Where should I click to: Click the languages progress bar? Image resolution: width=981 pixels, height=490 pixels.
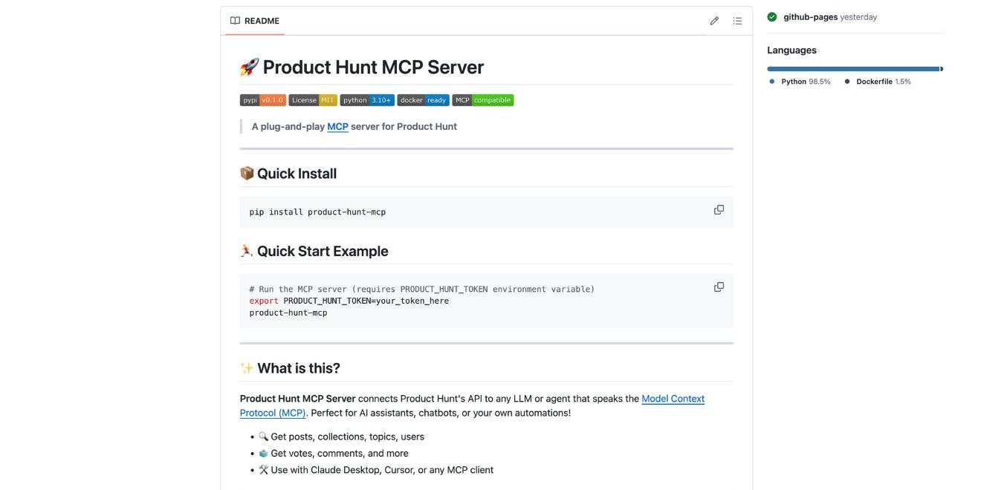pyautogui.click(x=853, y=68)
